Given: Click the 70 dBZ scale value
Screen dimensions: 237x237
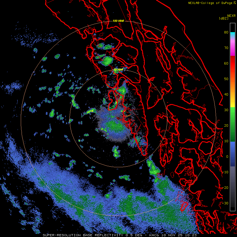Looking at the screenshot, I should pyautogui.click(x=226, y=48).
